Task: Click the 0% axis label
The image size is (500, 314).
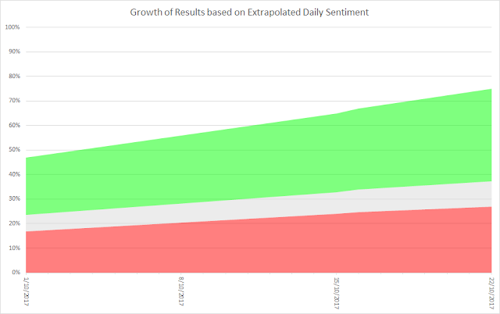Action: tap(16, 273)
